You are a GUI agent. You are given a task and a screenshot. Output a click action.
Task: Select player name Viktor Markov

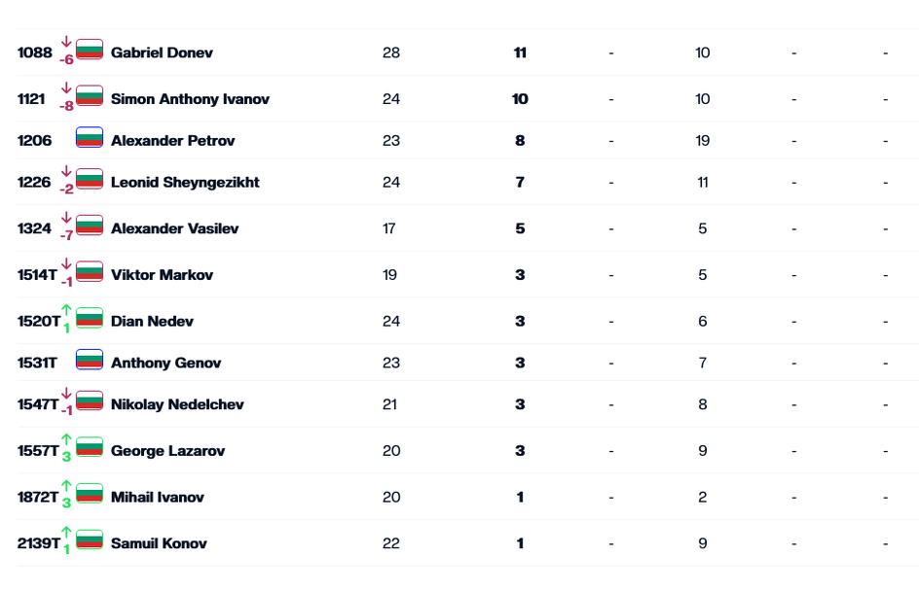162,275
